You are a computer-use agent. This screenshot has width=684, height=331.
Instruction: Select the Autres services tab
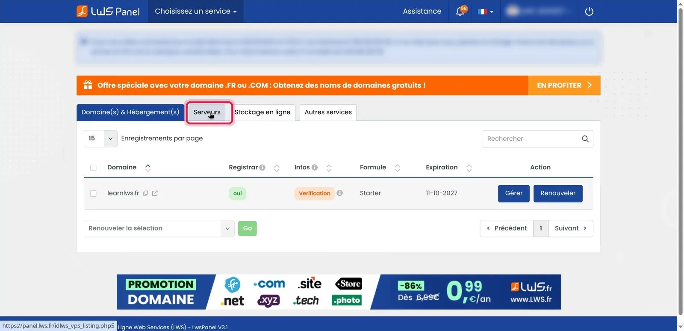pos(328,112)
